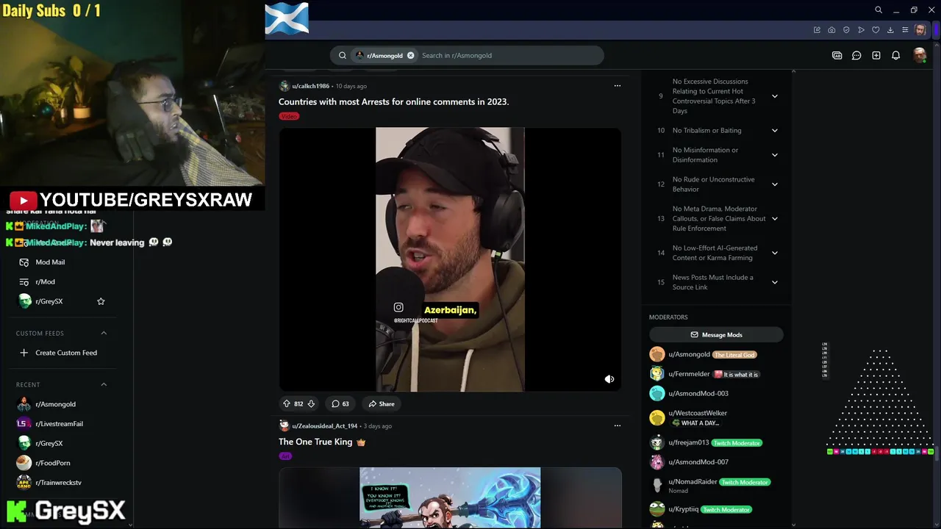Open u/Zealousideal_Act_194 poster profile link
Viewport: 941px width, 529px height.
point(324,425)
